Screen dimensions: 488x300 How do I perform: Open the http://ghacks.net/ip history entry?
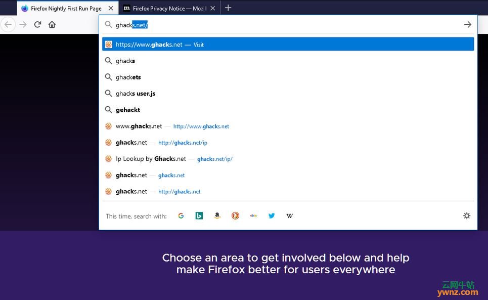coord(288,142)
